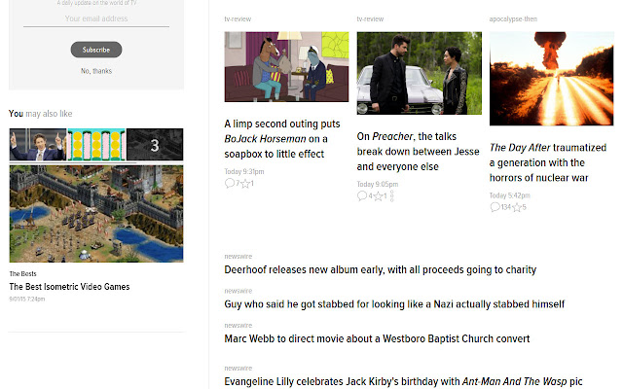
Task: Open the BoJack Horseman review headline
Action: point(282,138)
